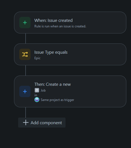Select the Issue Type equals condition title

click(51, 52)
